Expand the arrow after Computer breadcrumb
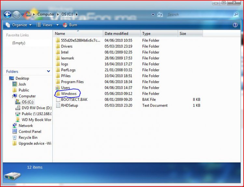The width and height of the screenshot is (244, 187). click(x=58, y=14)
